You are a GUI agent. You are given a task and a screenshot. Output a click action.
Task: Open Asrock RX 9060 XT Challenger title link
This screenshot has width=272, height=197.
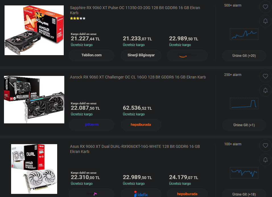click(x=138, y=77)
